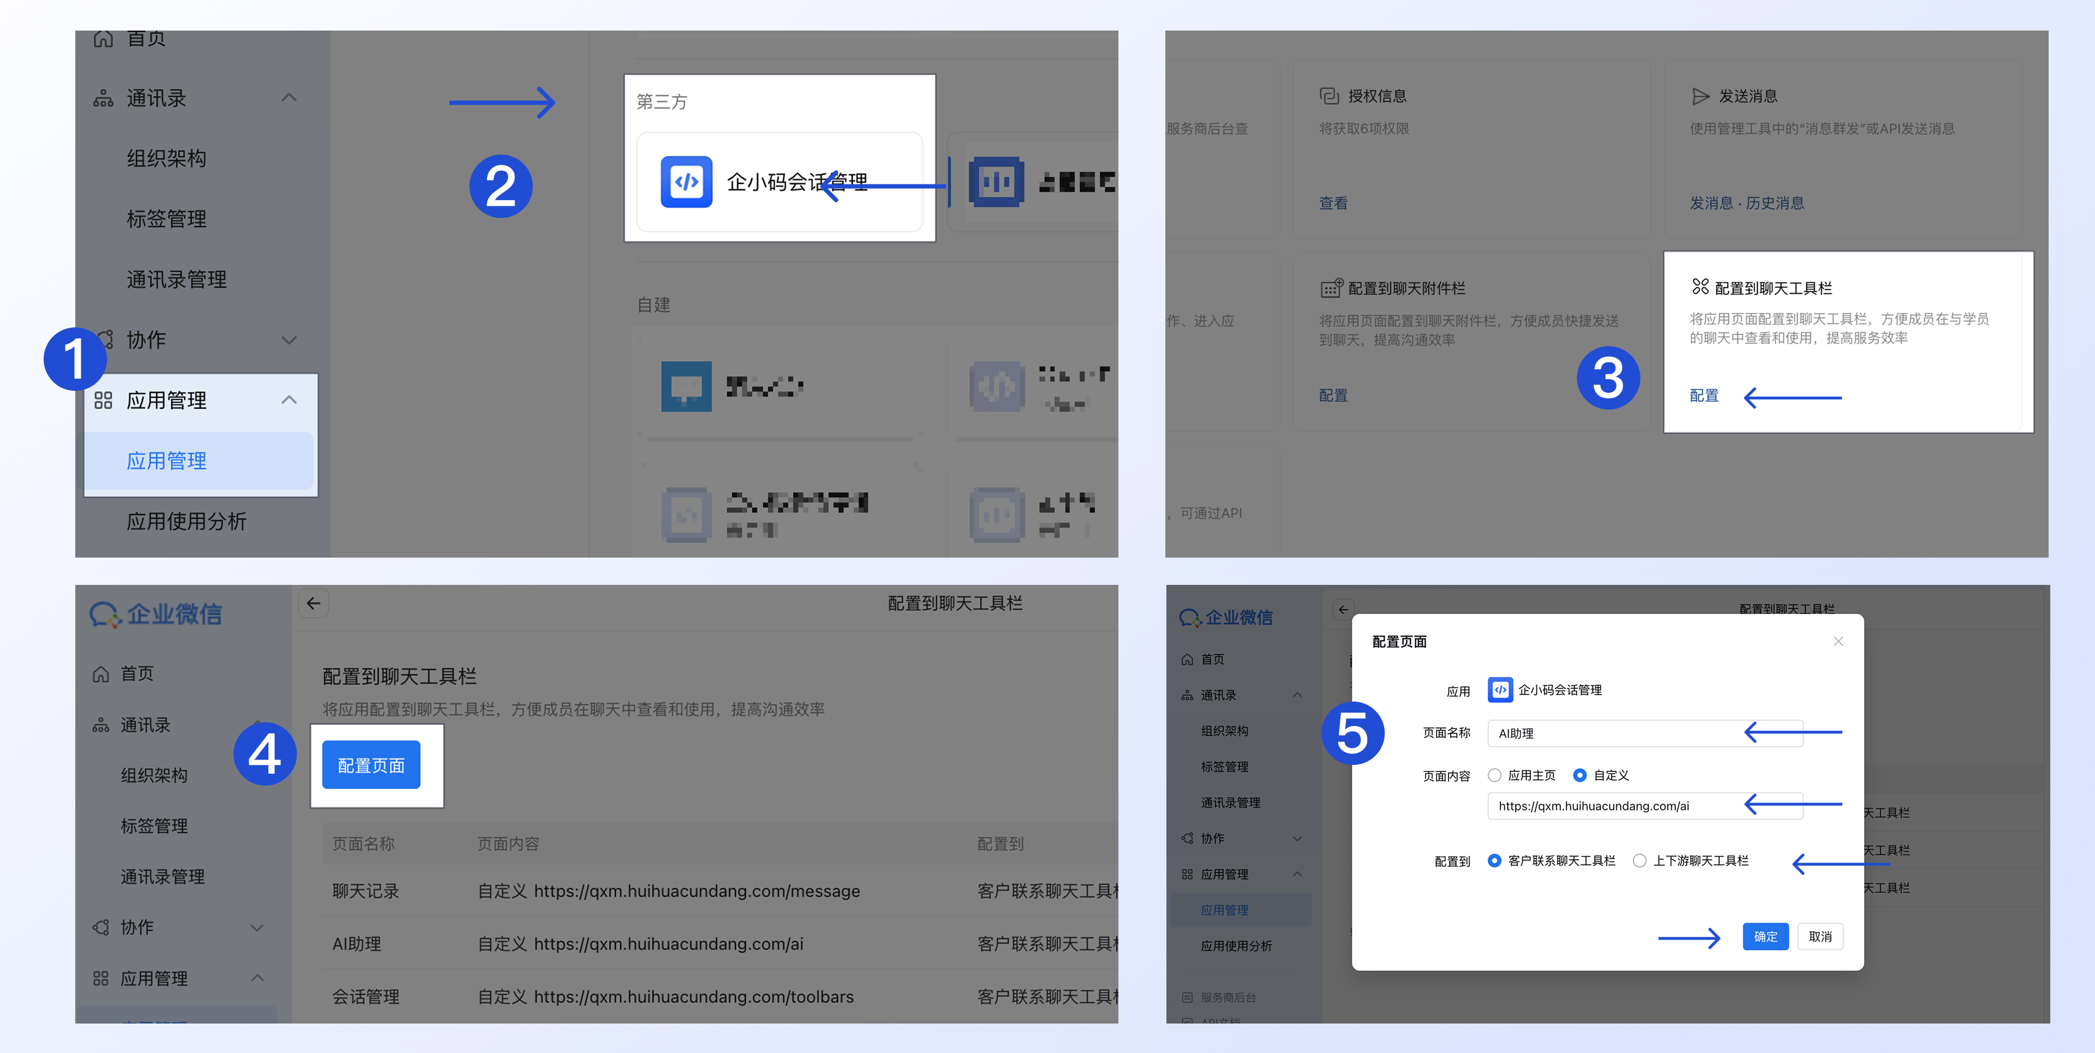Click the 企小码会话管理 icon inside the 配置页面 dialog
The height and width of the screenshot is (1053, 2095).
click(1500, 690)
